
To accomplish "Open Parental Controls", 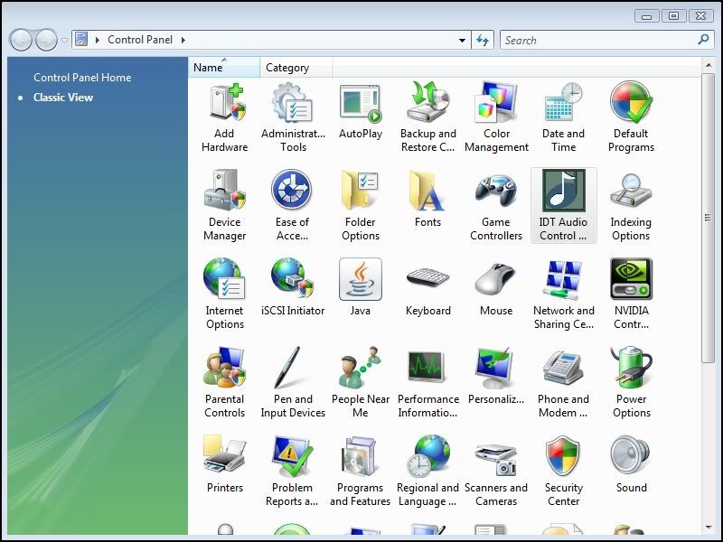I will pos(224,382).
